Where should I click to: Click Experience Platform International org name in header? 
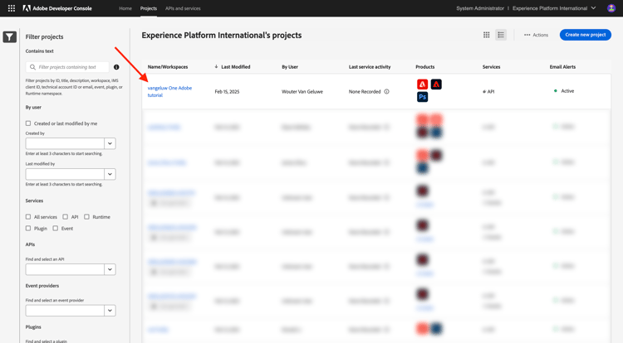(550, 8)
